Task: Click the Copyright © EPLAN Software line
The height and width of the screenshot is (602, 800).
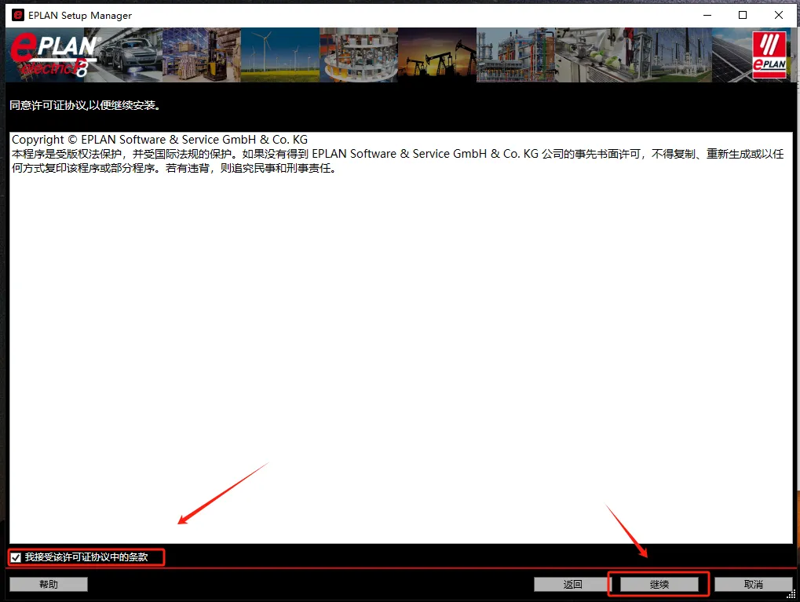Action: click(x=159, y=139)
